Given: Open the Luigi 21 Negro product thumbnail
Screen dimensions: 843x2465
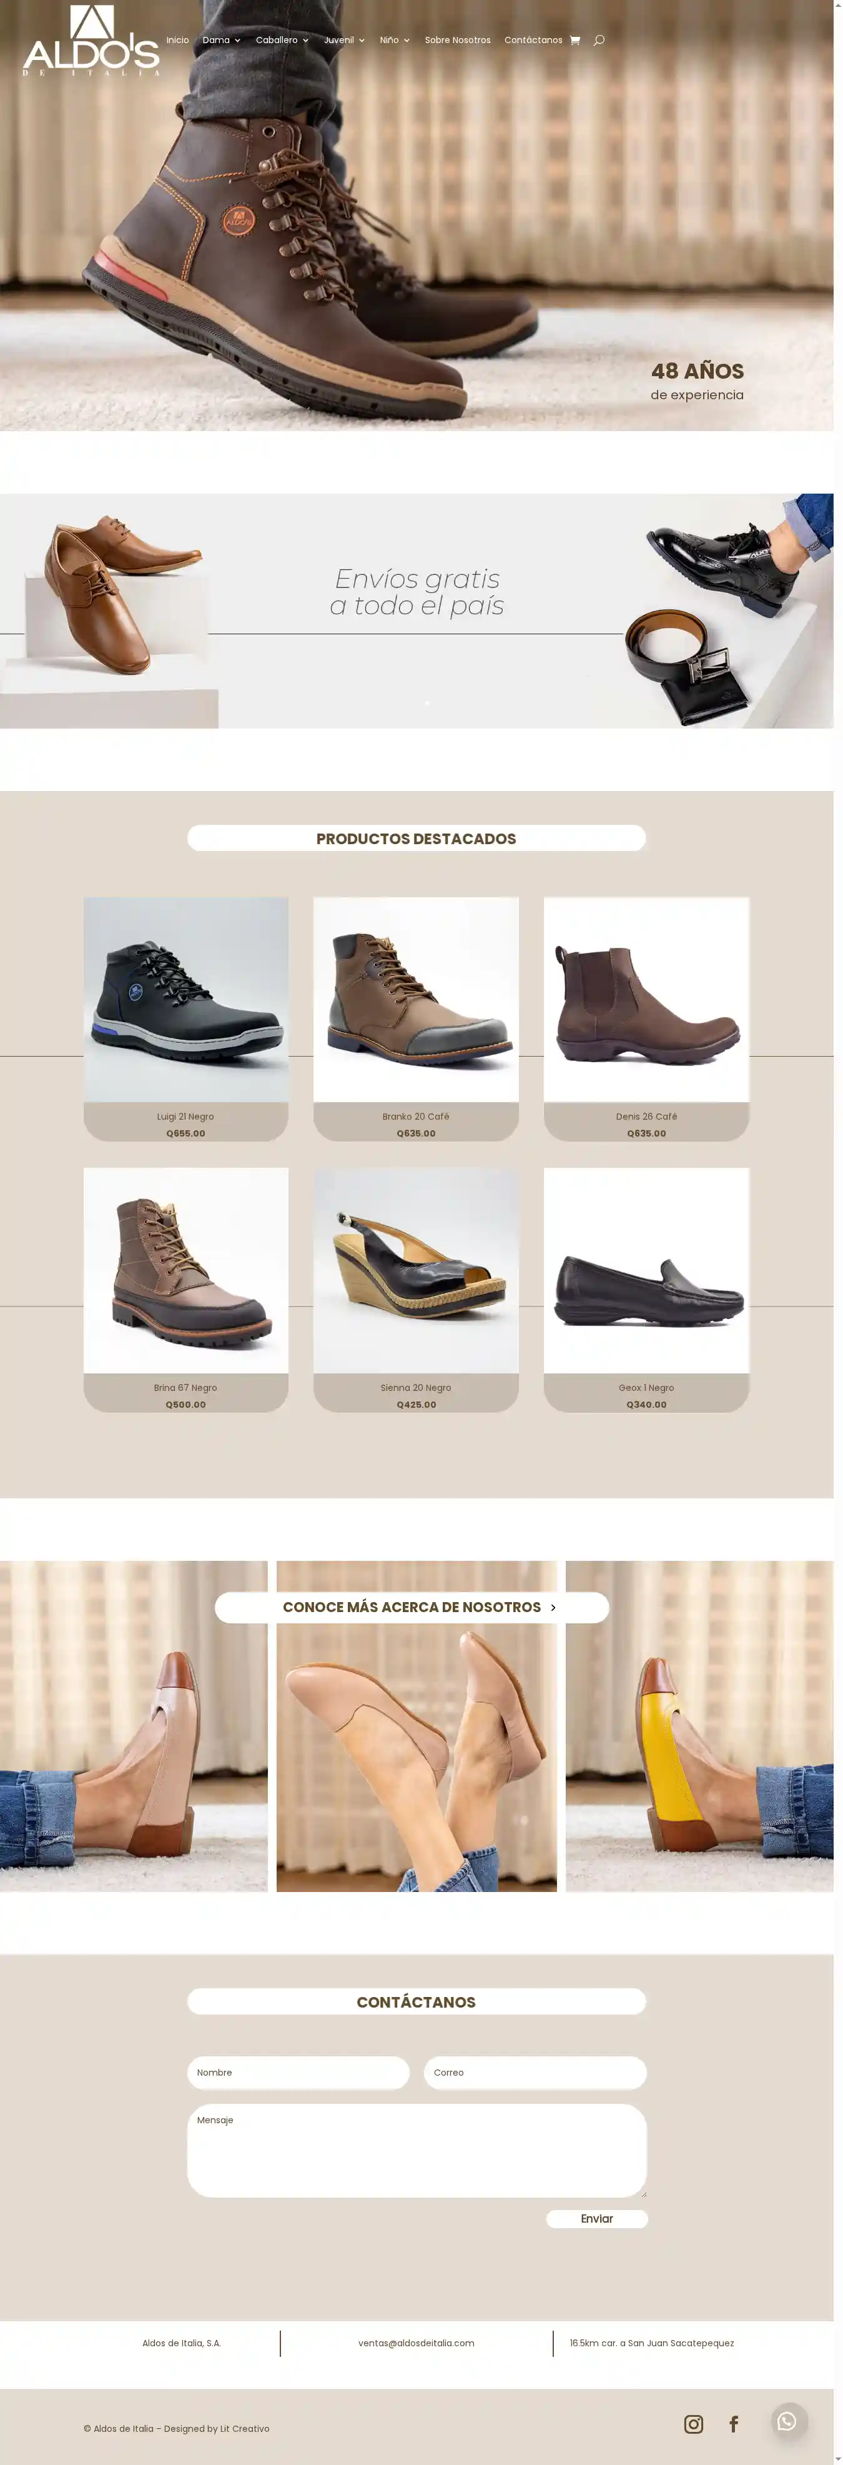Looking at the screenshot, I should point(185,999).
